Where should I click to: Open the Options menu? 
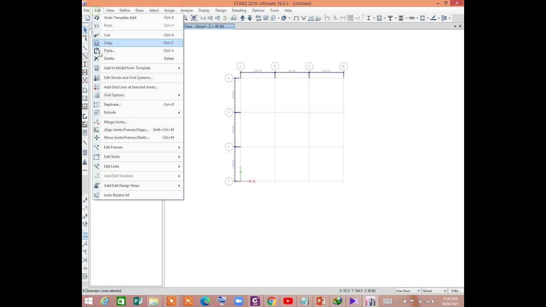point(258,10)
